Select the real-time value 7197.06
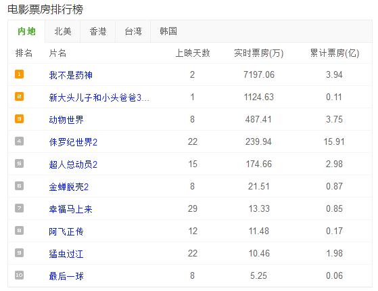 coord(259,75)
